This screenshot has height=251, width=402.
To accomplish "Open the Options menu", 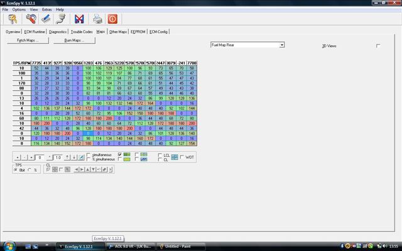I will 19,9.
